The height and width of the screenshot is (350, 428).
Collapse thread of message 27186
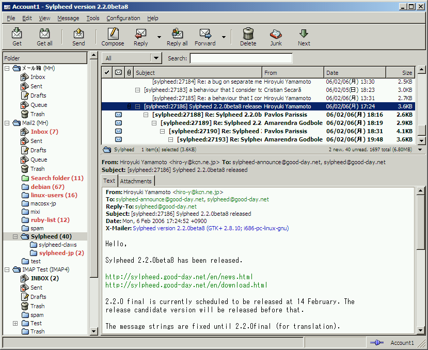[137, 106]
